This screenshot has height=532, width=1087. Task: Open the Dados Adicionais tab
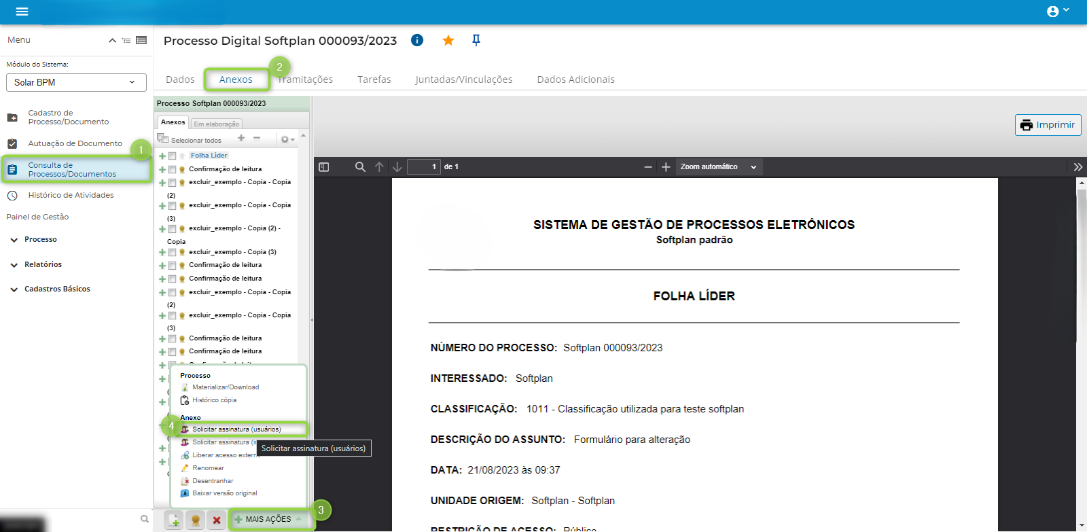(575, 79)
